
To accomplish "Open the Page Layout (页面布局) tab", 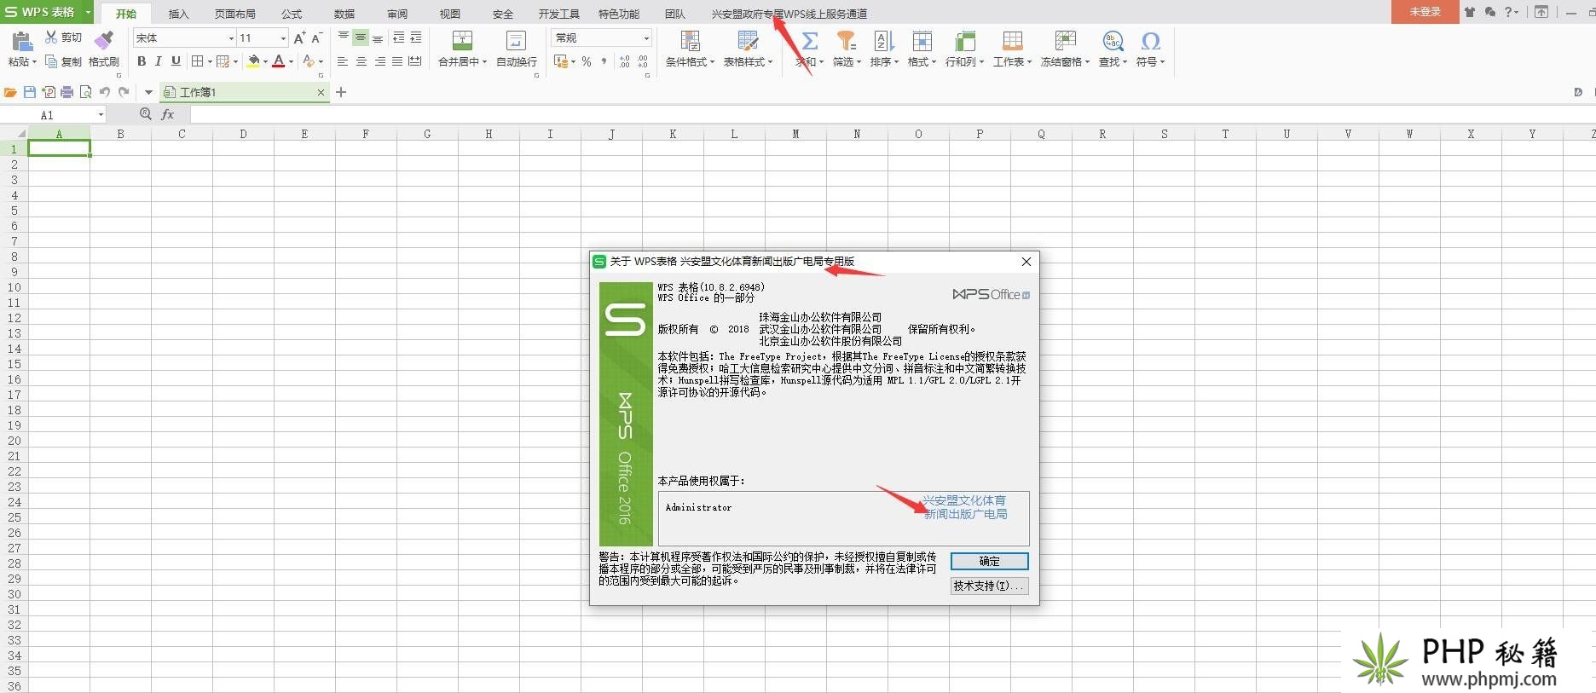I will [x=234, y=14].
